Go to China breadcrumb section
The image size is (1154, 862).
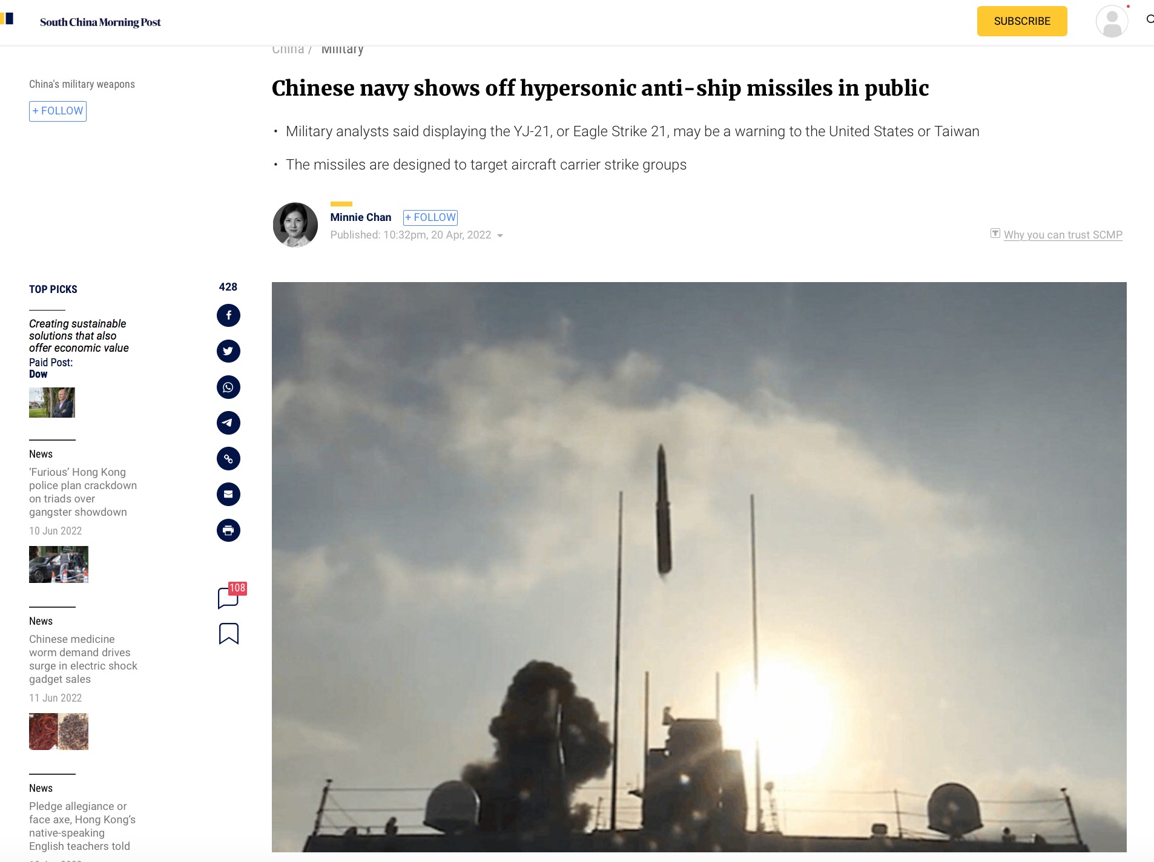point(288,50)
